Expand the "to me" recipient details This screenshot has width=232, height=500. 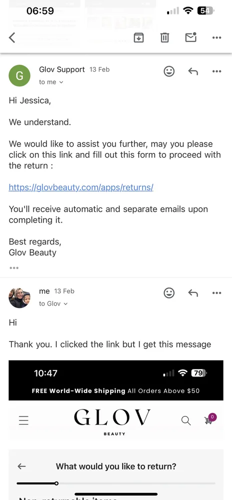click(x=51, y=82)
